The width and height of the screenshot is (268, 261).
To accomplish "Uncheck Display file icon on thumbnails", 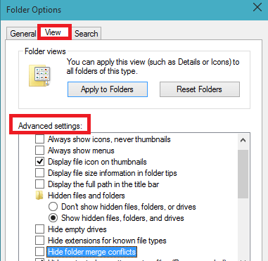I will click(39, 162).
